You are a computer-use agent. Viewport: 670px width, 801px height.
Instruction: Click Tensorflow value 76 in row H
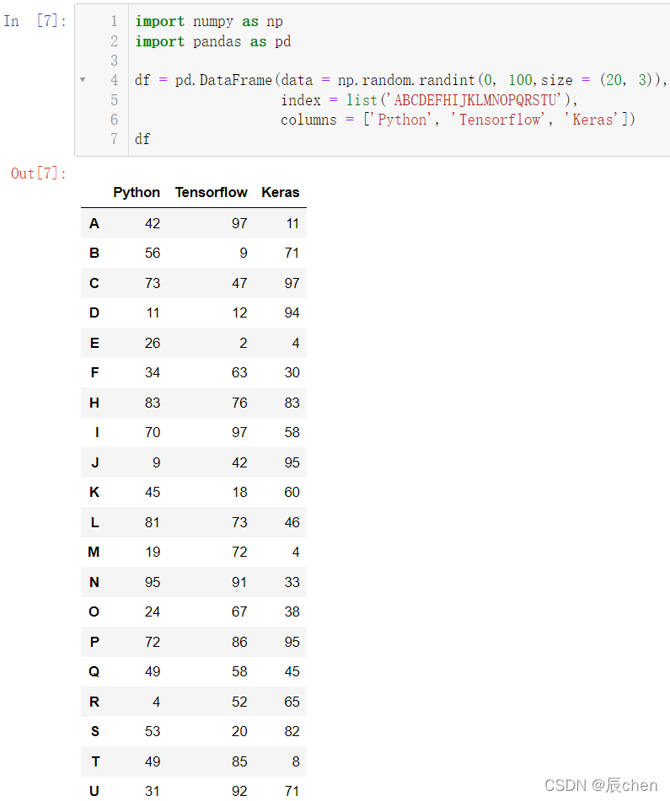pos(239,403)
